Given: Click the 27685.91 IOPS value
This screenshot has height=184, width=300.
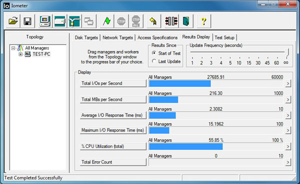Looking at the screenshot, I should click(216, 77).
